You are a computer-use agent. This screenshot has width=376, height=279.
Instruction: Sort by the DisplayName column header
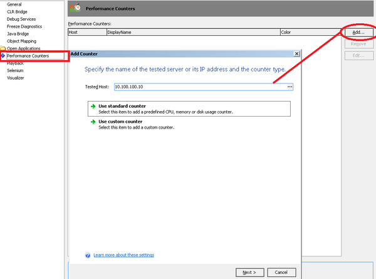[x=193, y=32]
